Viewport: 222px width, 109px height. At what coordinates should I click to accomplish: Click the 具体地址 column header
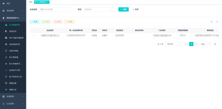point(210,30)
